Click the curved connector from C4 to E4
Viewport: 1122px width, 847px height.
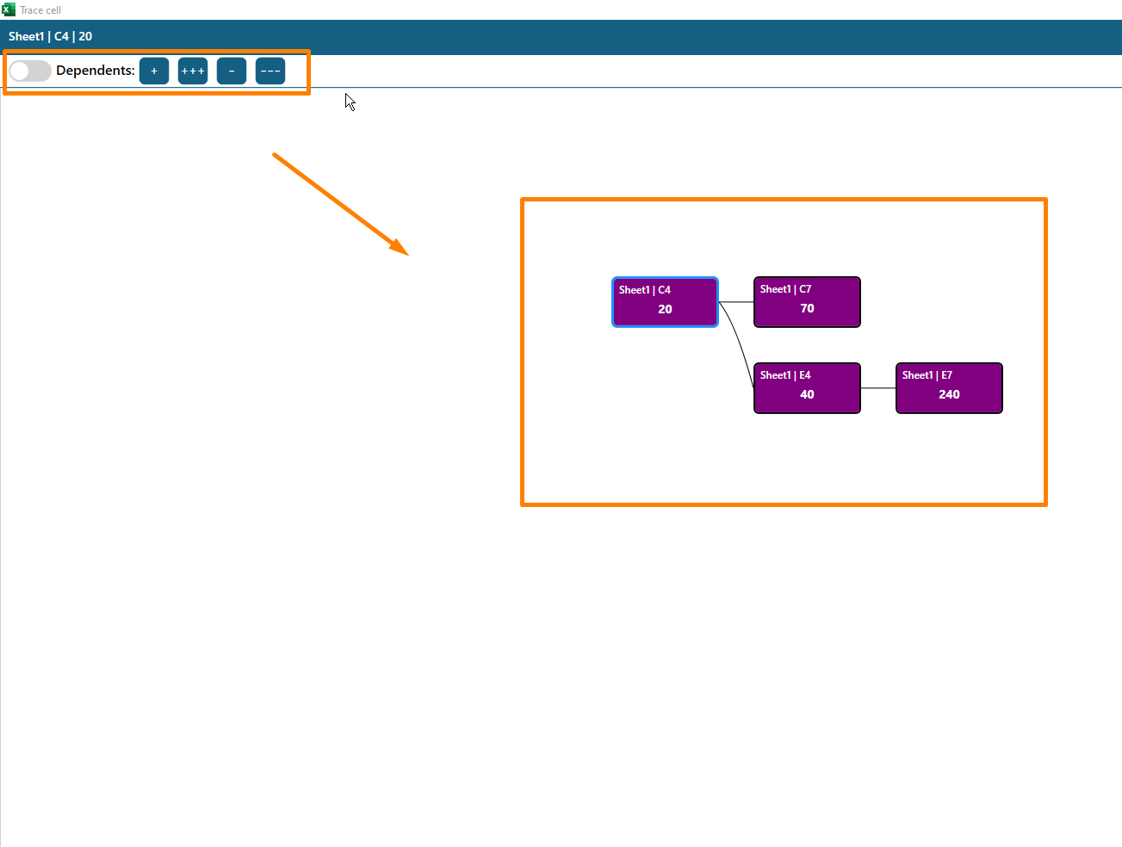tap(739, 339)
